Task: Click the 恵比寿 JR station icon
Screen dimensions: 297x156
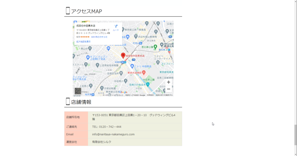Action: [167, 50]
